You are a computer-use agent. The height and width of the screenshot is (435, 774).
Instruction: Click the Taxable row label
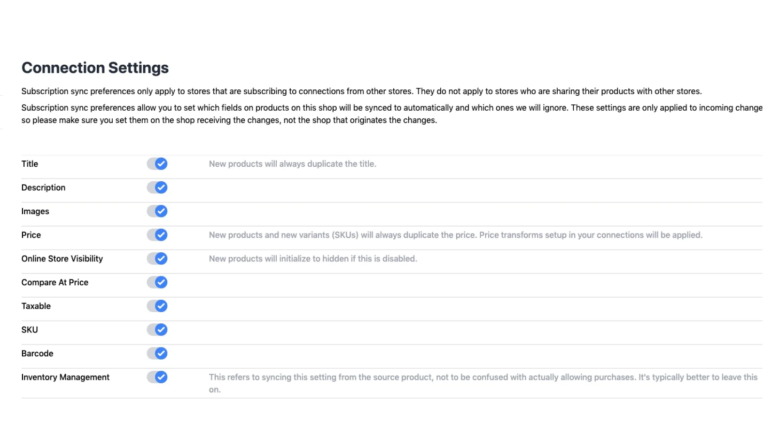(x=36, y=306)
